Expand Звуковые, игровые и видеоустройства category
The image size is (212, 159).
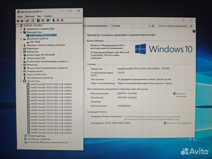tap(21, 45)
